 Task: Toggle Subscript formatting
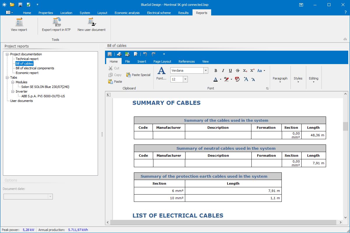point(245,70)
